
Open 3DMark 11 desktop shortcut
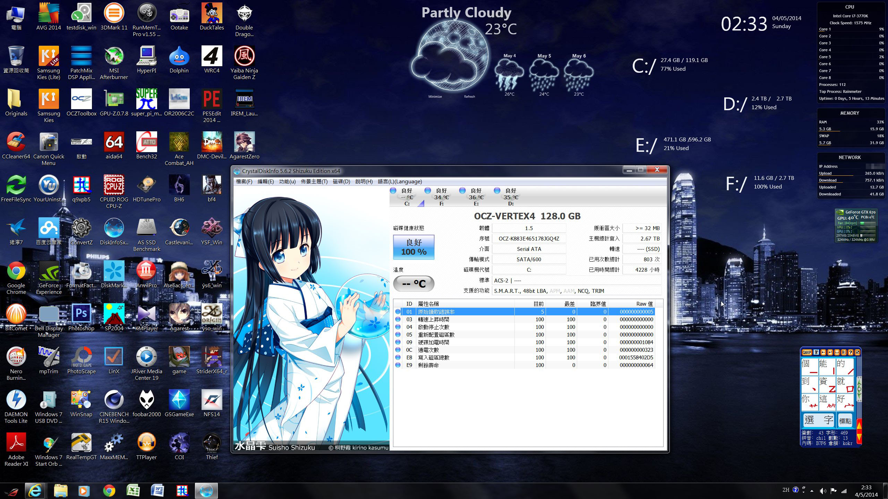[x=114, y=17]
